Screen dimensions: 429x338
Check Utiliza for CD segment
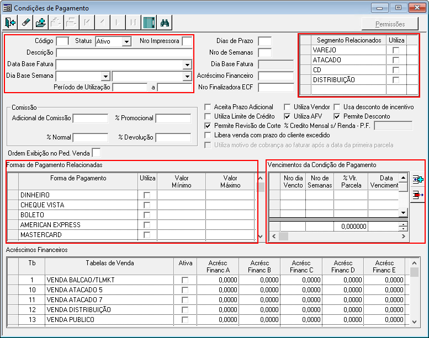(396, 70)
